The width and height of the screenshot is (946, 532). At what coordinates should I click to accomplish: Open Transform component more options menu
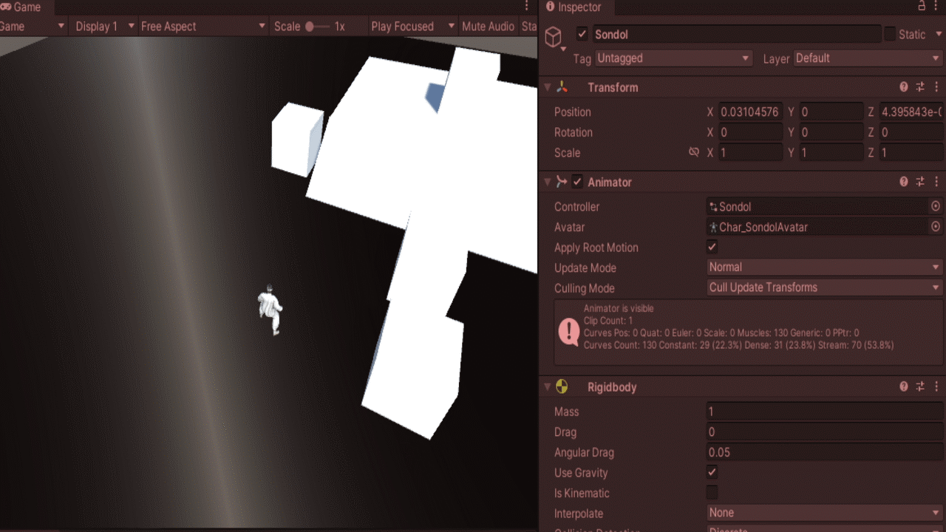pos(936,87)
